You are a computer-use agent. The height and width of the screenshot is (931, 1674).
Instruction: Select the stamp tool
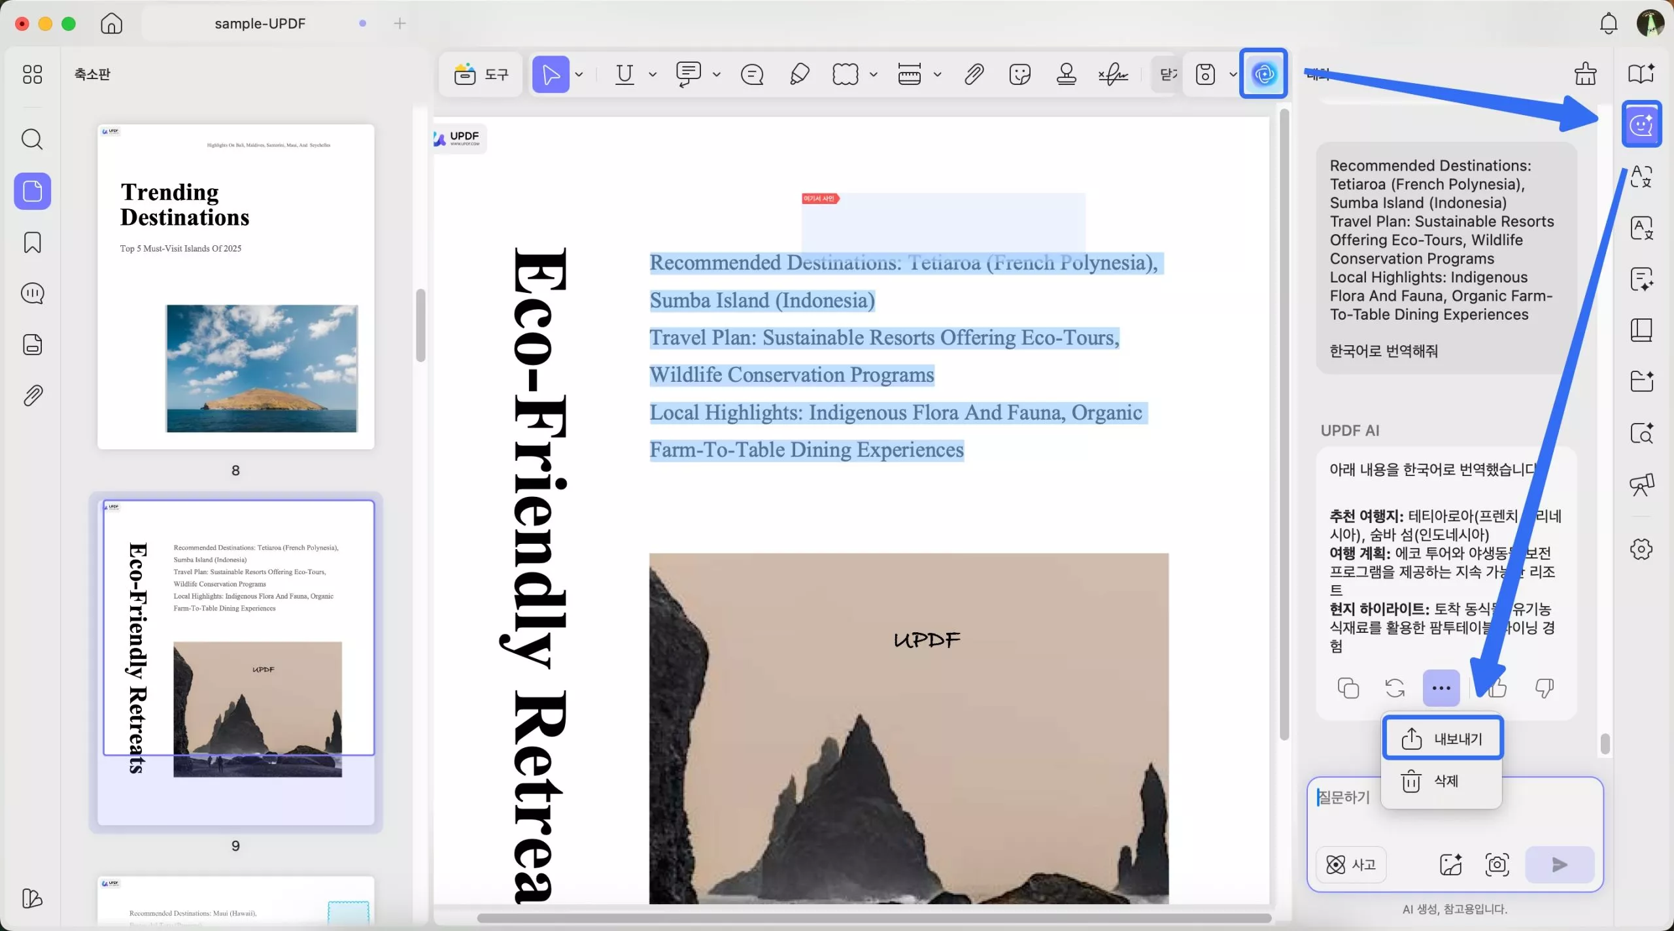tap(1066, 74)
